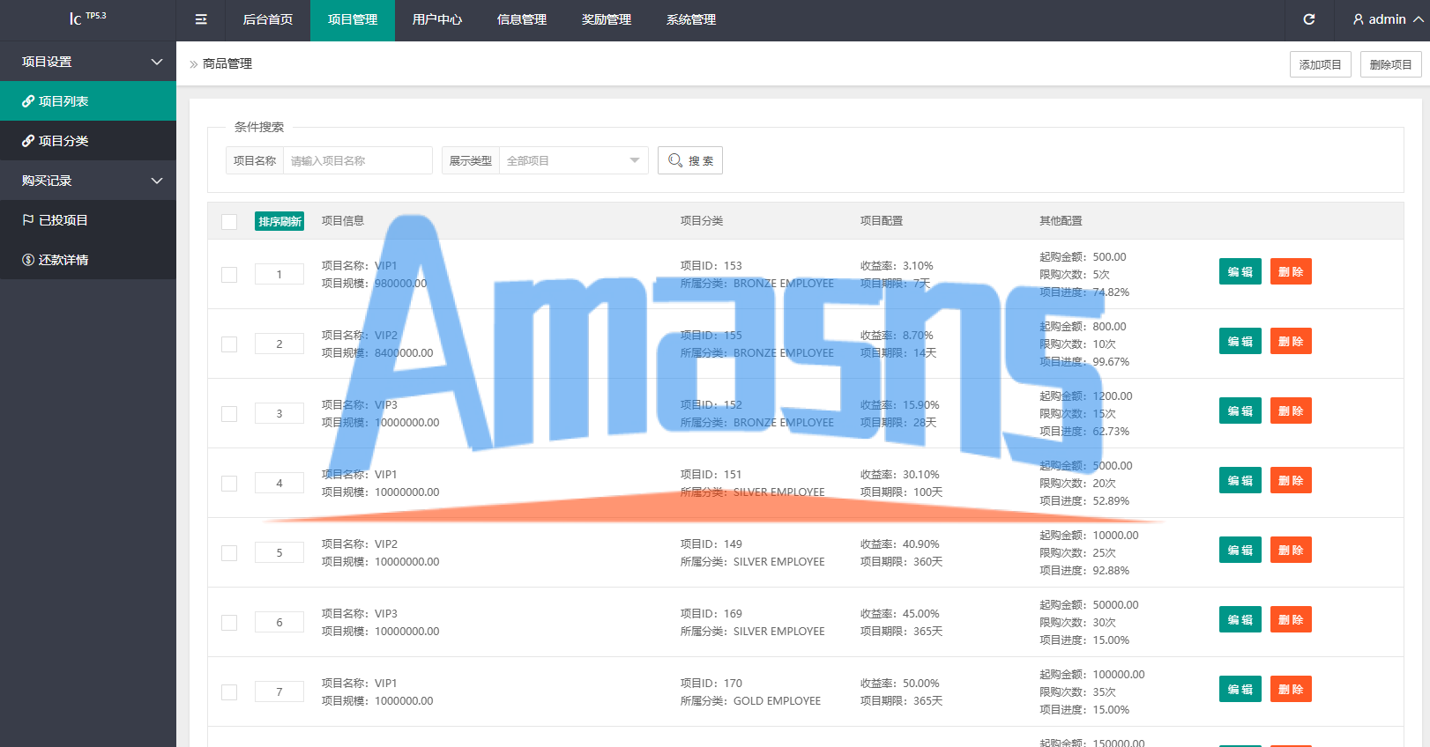Open 还款详情 in the sidebar
Image resolution: width=1430 pixels, height=747 pixels.
(88, 260)
